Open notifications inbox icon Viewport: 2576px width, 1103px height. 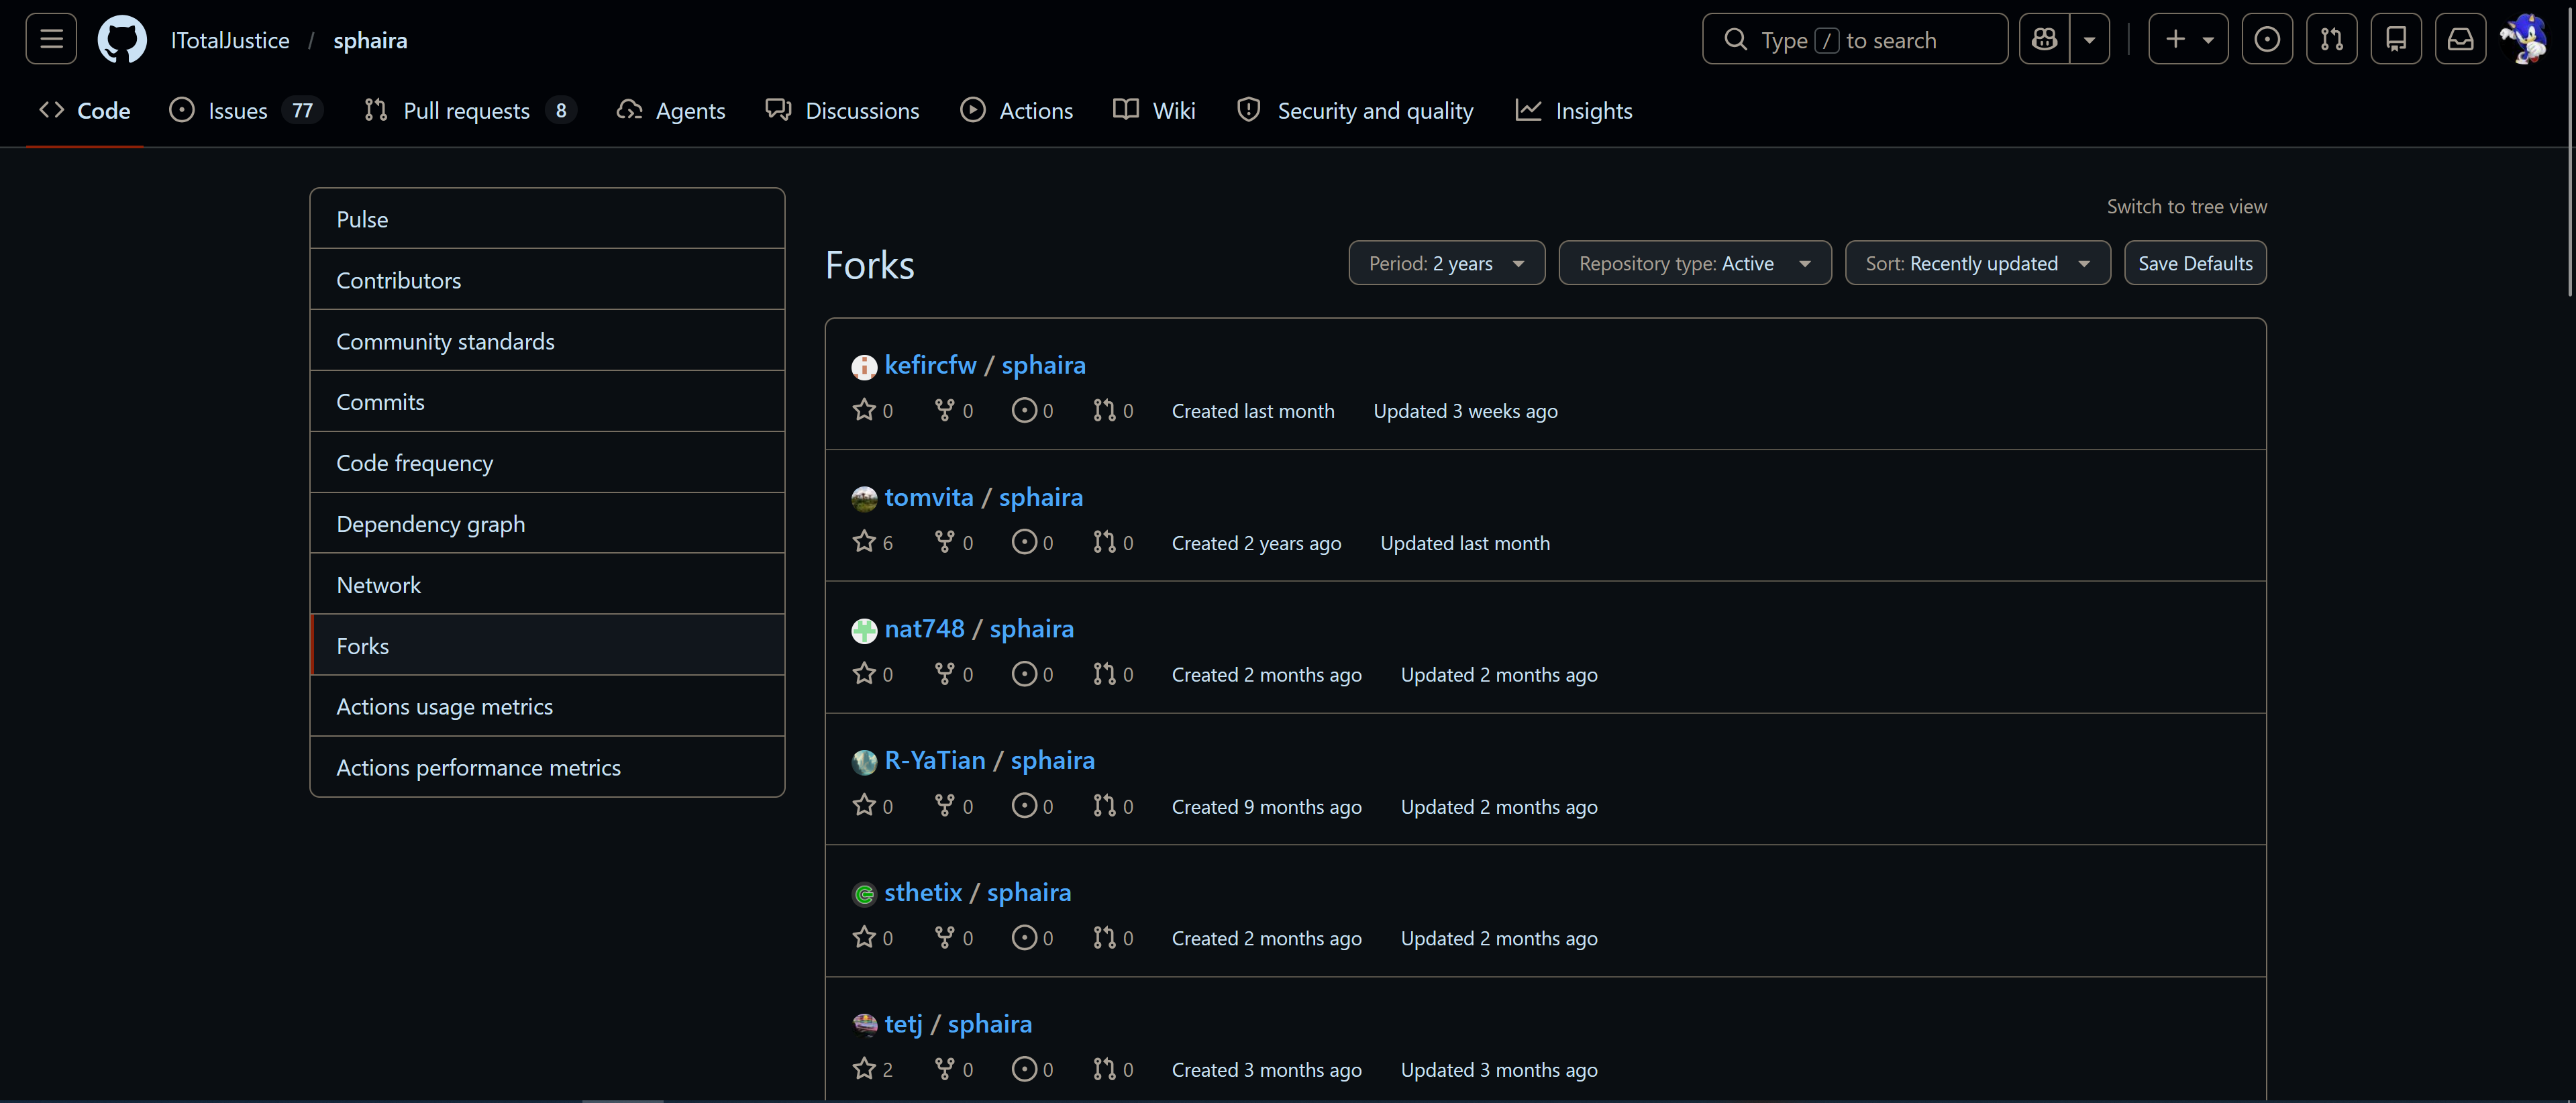click(x=2461, y=39)
